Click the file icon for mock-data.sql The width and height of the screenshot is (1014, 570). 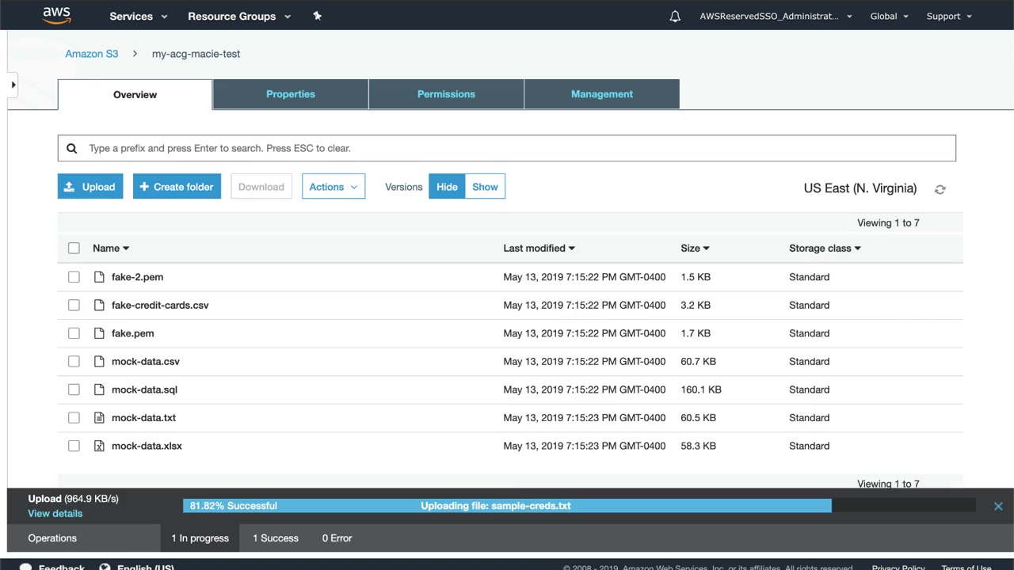99,389
